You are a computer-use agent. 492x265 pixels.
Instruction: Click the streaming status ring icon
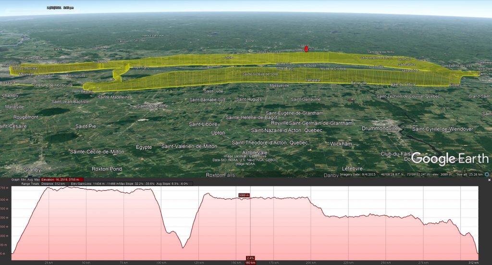coord(487,174)
